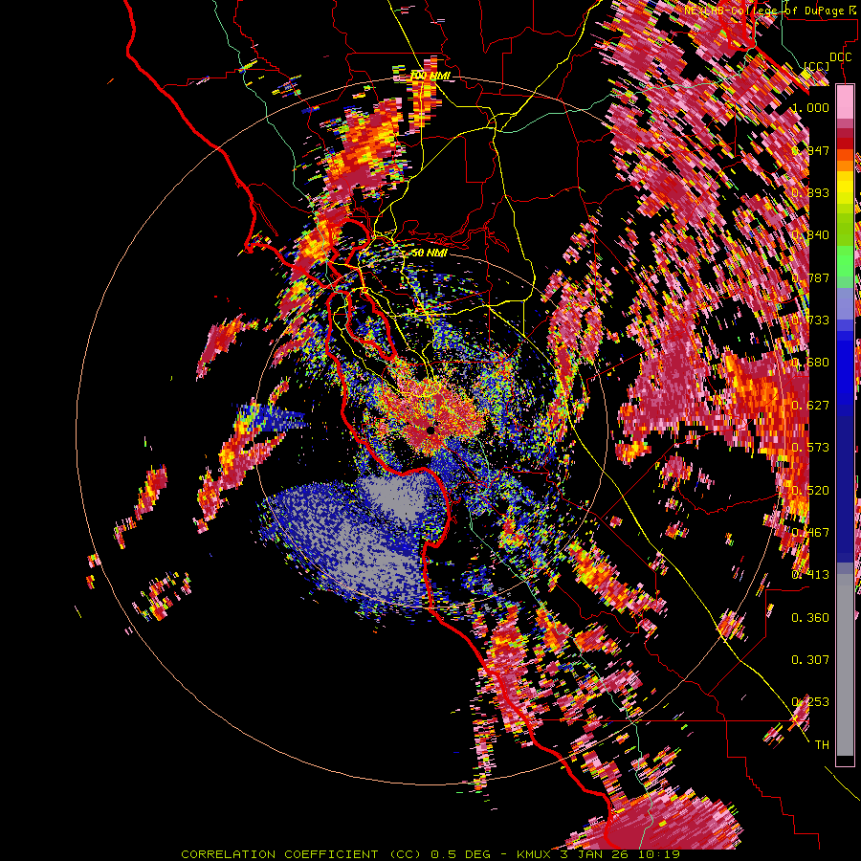Click the '0.893' scale label

tap(810, 192)
